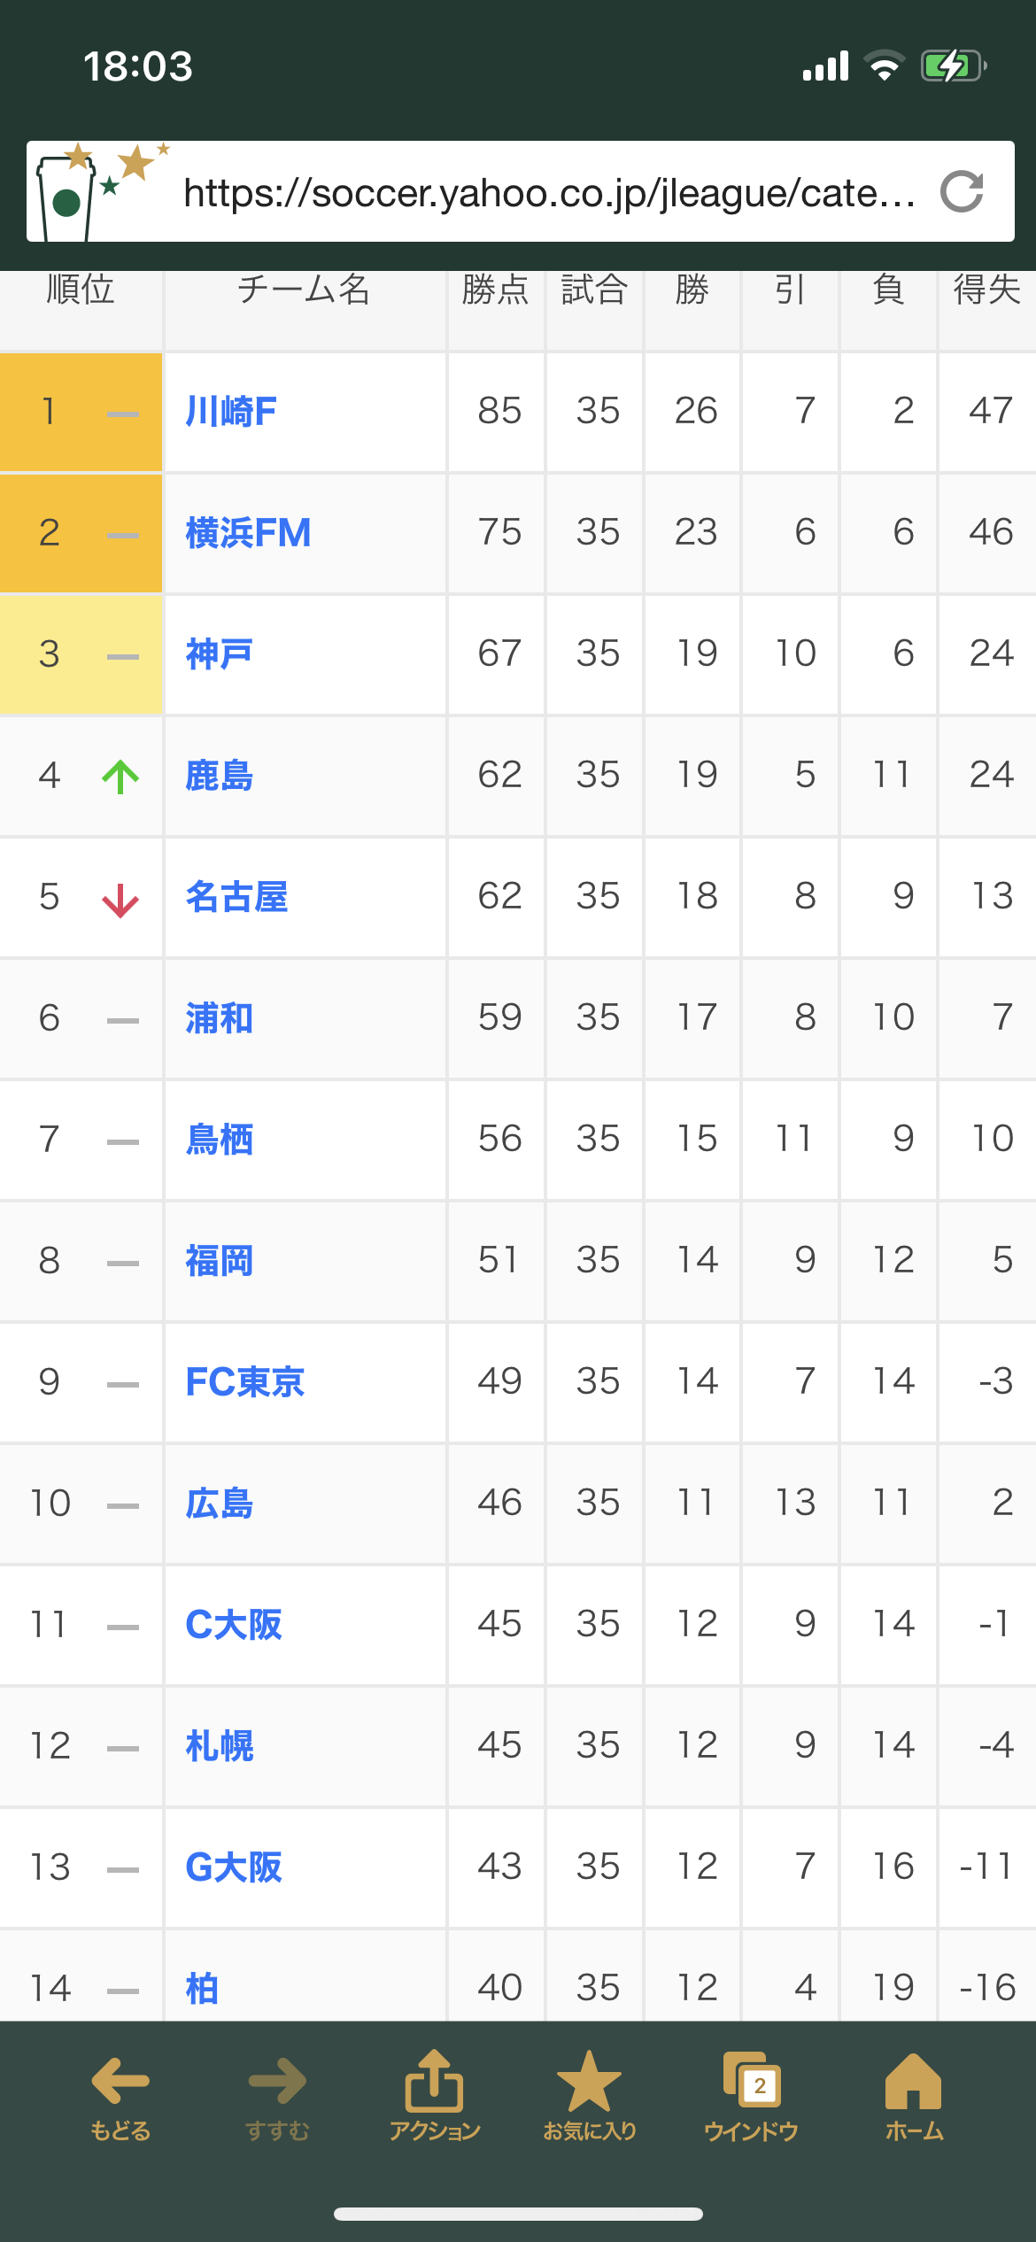
Task: Select the 神戸 team link
Action: pyautogui.click(x=219, y=654)
